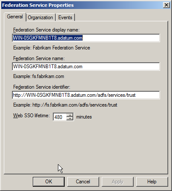Click the Web SSO lifetime label
The height and width of the screenshot is (191, 172).
coord(32,116)
